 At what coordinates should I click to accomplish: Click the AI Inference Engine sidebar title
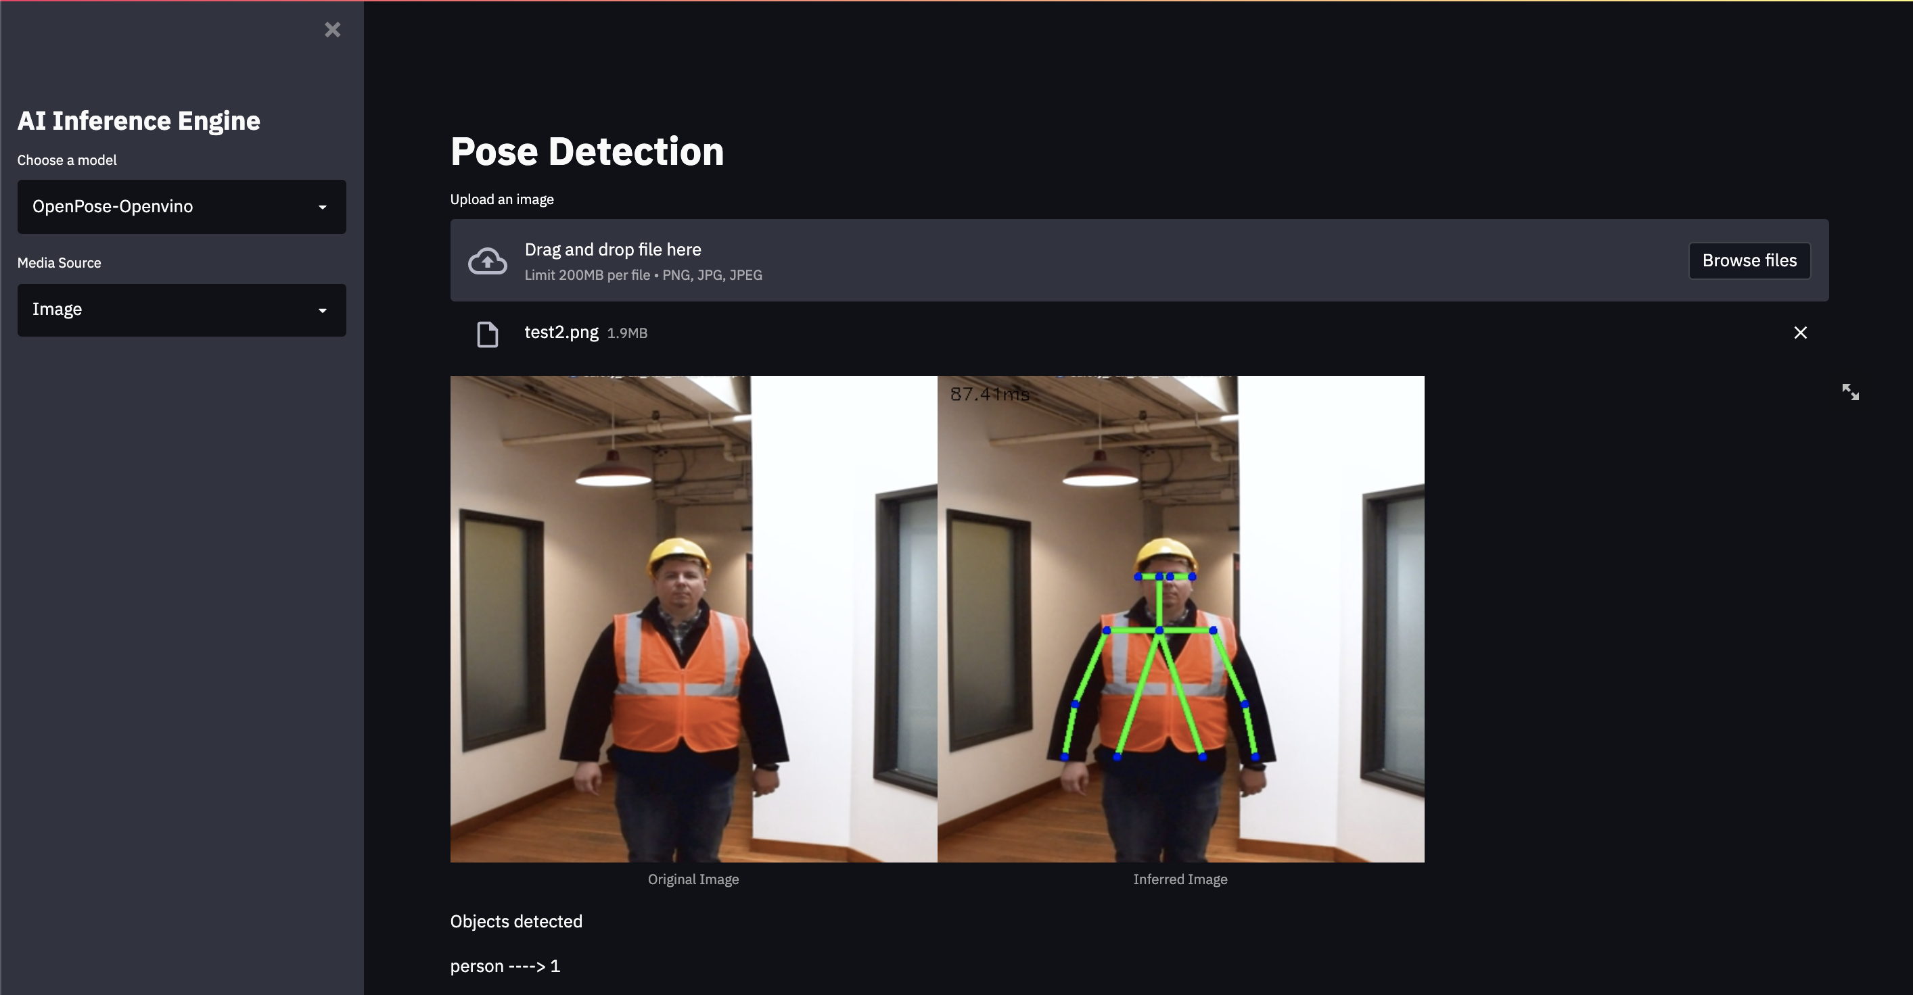coord(139,120)
